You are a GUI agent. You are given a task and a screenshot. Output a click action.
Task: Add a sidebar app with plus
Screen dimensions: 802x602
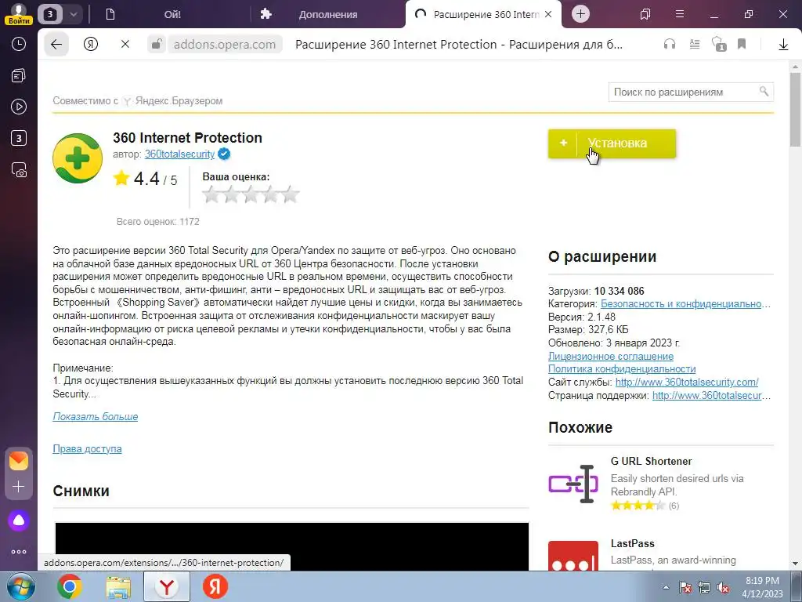pos(19,486)
